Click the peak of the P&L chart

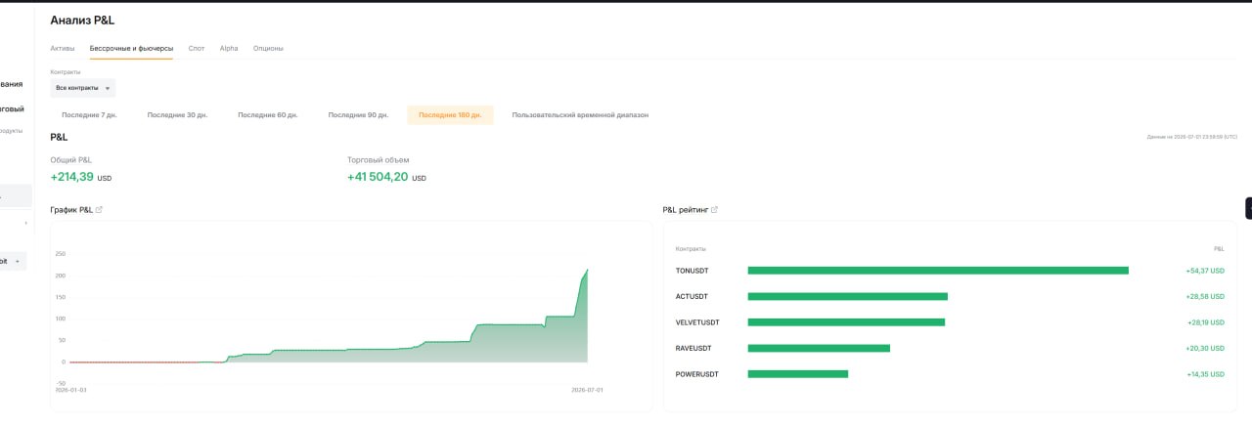[587, 270]
